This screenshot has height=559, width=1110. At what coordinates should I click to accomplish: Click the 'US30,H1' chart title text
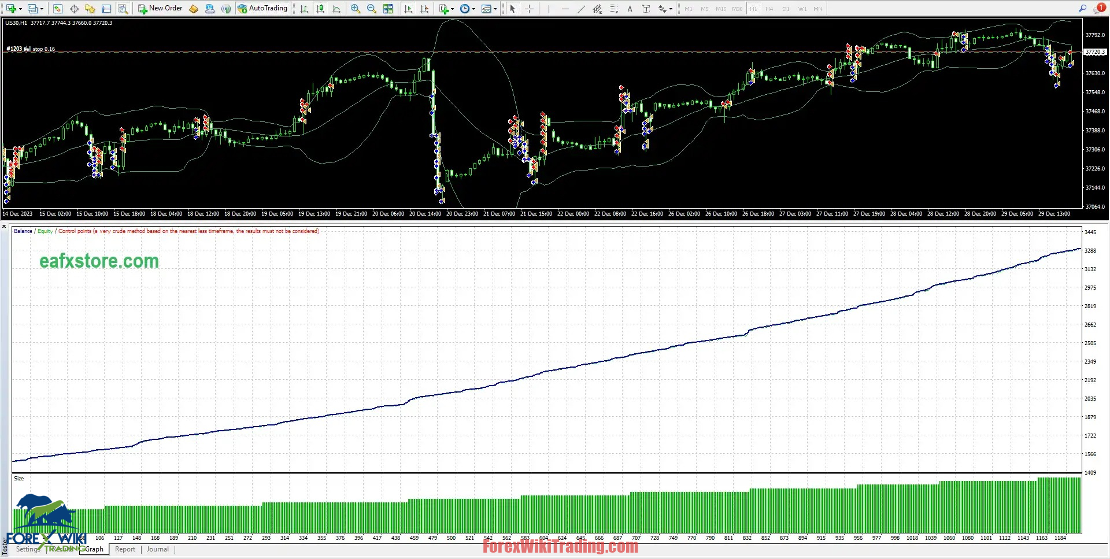point(16,23)
